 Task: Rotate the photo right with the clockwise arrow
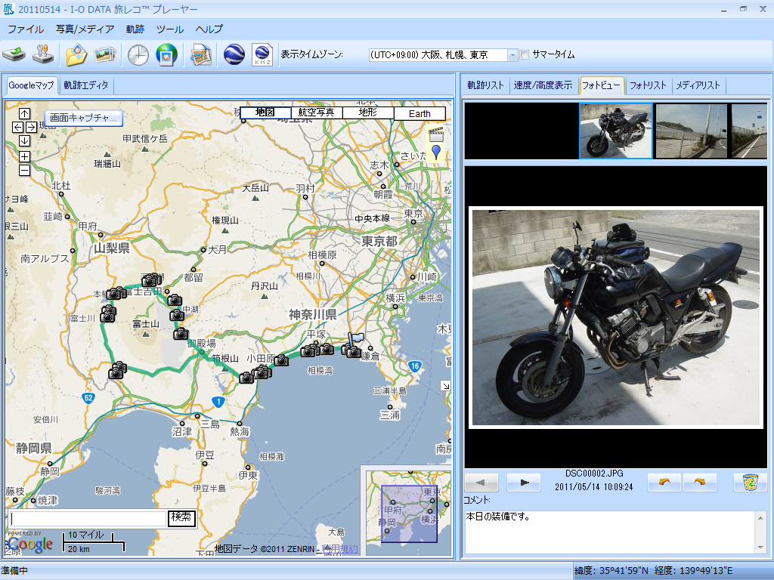[699, 483]
